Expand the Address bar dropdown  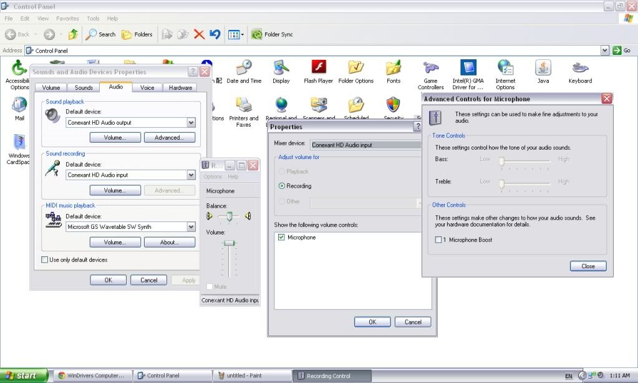point(605,51)
